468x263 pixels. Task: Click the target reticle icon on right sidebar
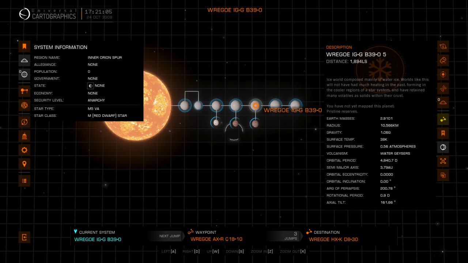pyautogui.click(x=443, y=75)
